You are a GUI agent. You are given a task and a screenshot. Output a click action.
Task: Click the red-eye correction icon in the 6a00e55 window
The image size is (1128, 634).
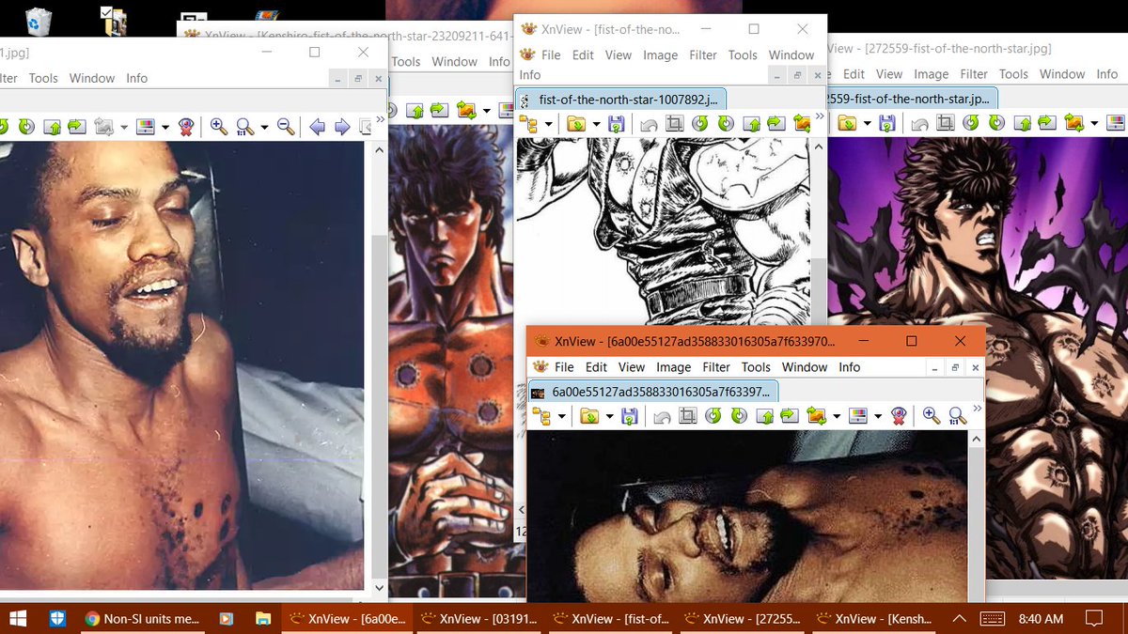(x=899, y=415)
